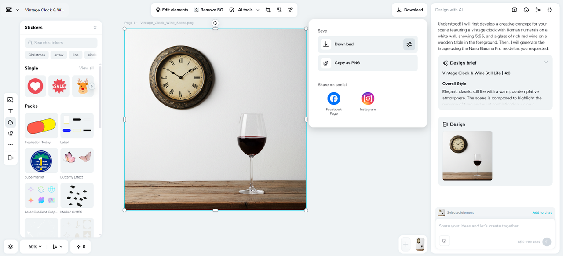This screenshot has width=563, height=256.
Task: Collapse the Design brief section chevron
Action: [x=545, y=62]
